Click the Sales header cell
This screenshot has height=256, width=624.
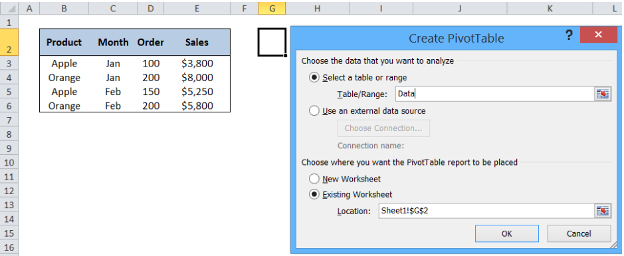click(x=197, y=42)
